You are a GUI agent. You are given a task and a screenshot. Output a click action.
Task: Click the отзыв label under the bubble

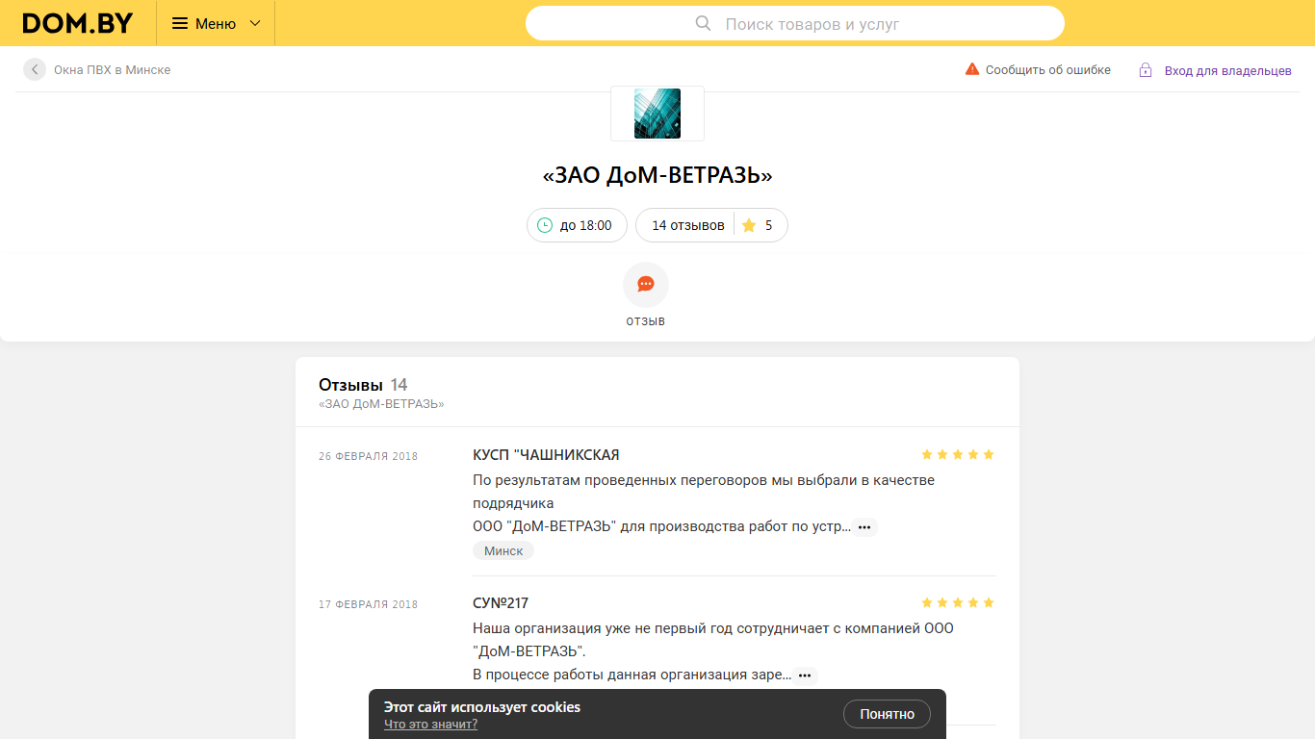[646, 321]
